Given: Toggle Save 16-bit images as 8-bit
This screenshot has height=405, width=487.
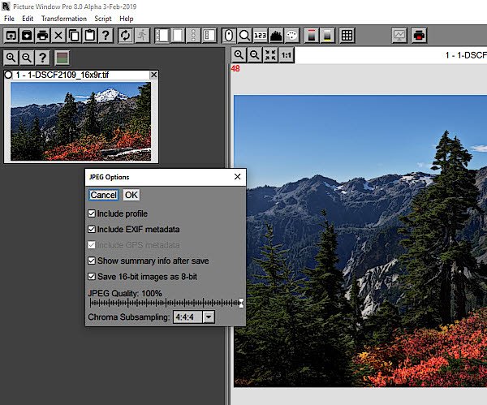Looking at the screenshot, I should (x=92, y=277).
